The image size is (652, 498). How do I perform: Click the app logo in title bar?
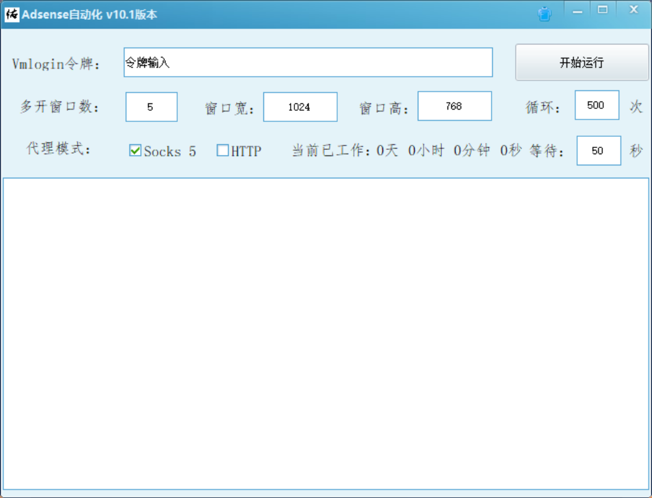point(12,14)
